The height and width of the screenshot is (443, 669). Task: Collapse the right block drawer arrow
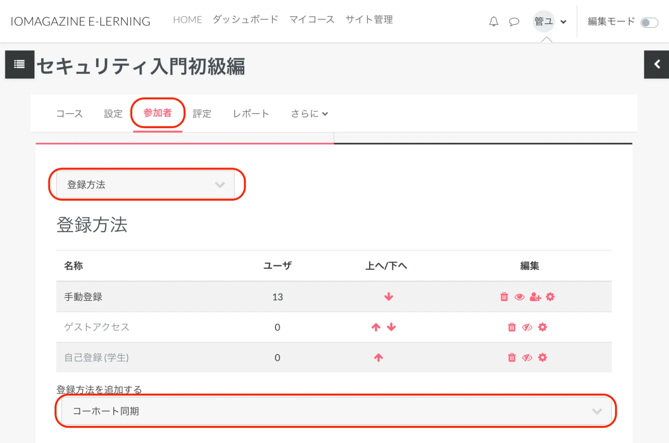click(x=657, y=64)
